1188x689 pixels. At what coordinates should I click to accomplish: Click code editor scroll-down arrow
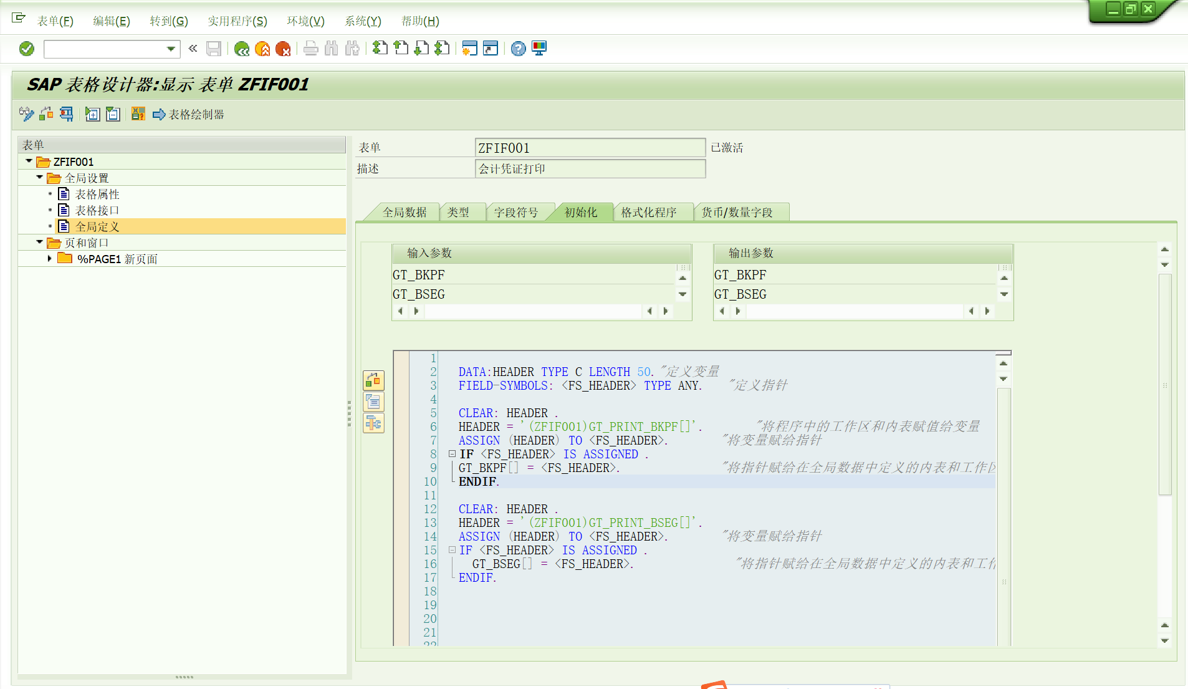pos(1004,378)
